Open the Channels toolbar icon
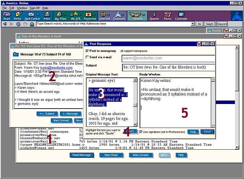The height and width of the screenshot is (179, 244). click(119, 16)
